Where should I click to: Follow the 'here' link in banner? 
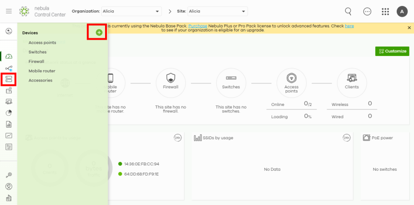coord(349,26)
